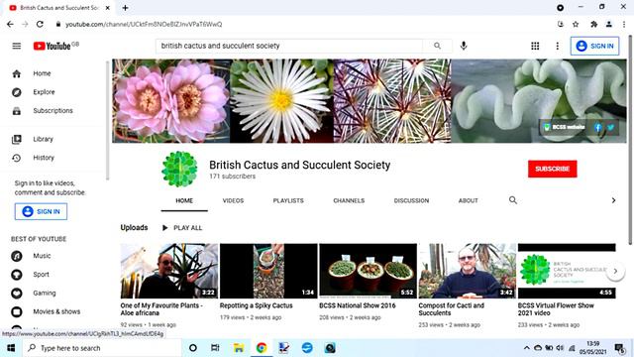
Task: Click the browser back arrow
Action: [x=10, y=24]
